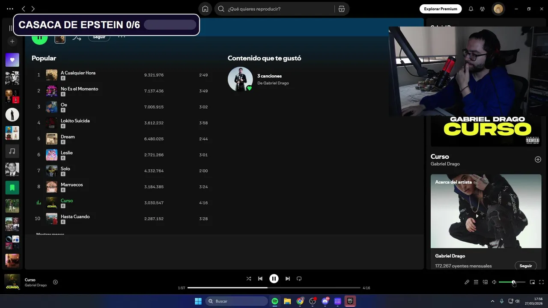Pause artist playback with the green button
The width and height of the screenshot is (548, 308).
pos(39,38)
